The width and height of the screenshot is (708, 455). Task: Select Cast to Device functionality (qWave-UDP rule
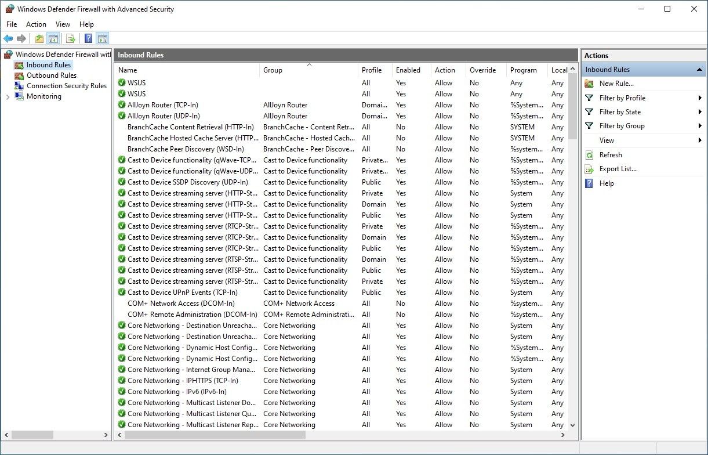342,171
